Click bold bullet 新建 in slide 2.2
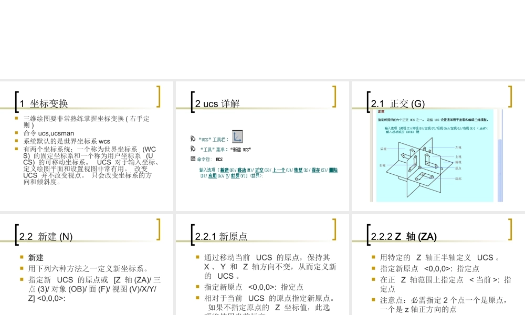Screen dimensions: 525x315 (x=36, y=258)
